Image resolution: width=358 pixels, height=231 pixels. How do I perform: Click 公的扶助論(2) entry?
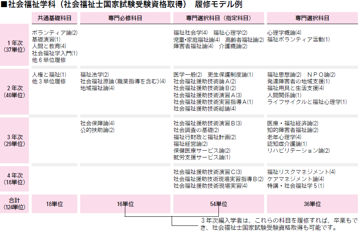97,130
